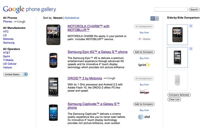This screenshot has width=204, height=135.
Task: Switch to grid view layout icon
Action: (x=157, y=18)
